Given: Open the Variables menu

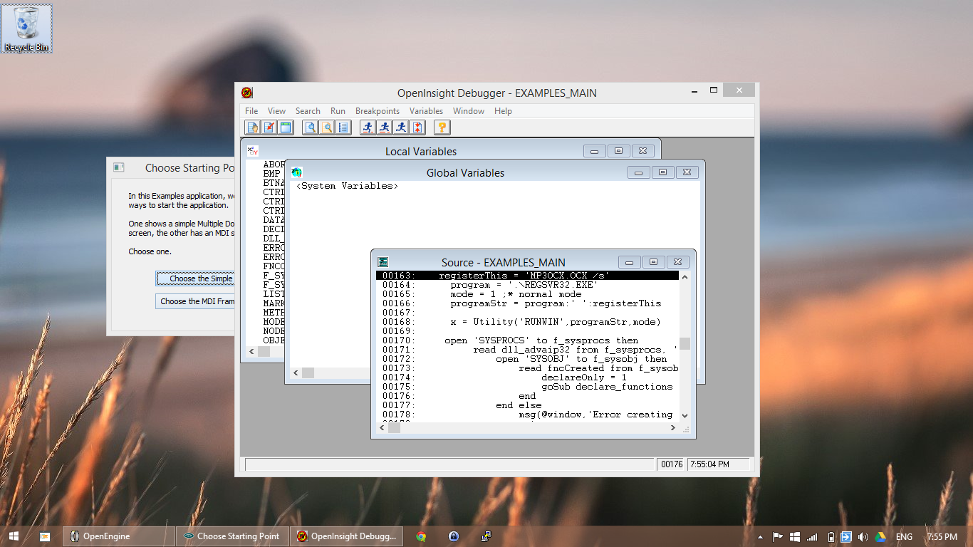Looking at the screenshot, I should (426, 111).
